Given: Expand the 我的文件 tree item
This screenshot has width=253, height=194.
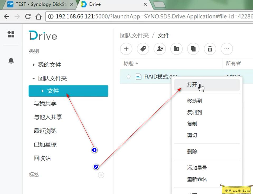Looking at the screenshot, I should coord(33,64).
